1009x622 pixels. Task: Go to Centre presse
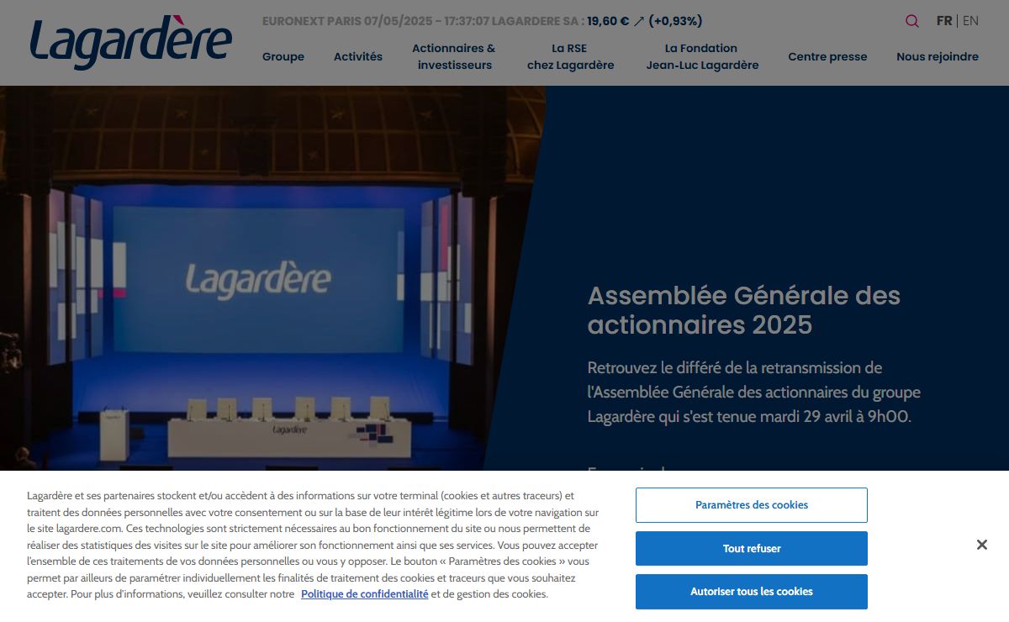click(x=827, y=56)
